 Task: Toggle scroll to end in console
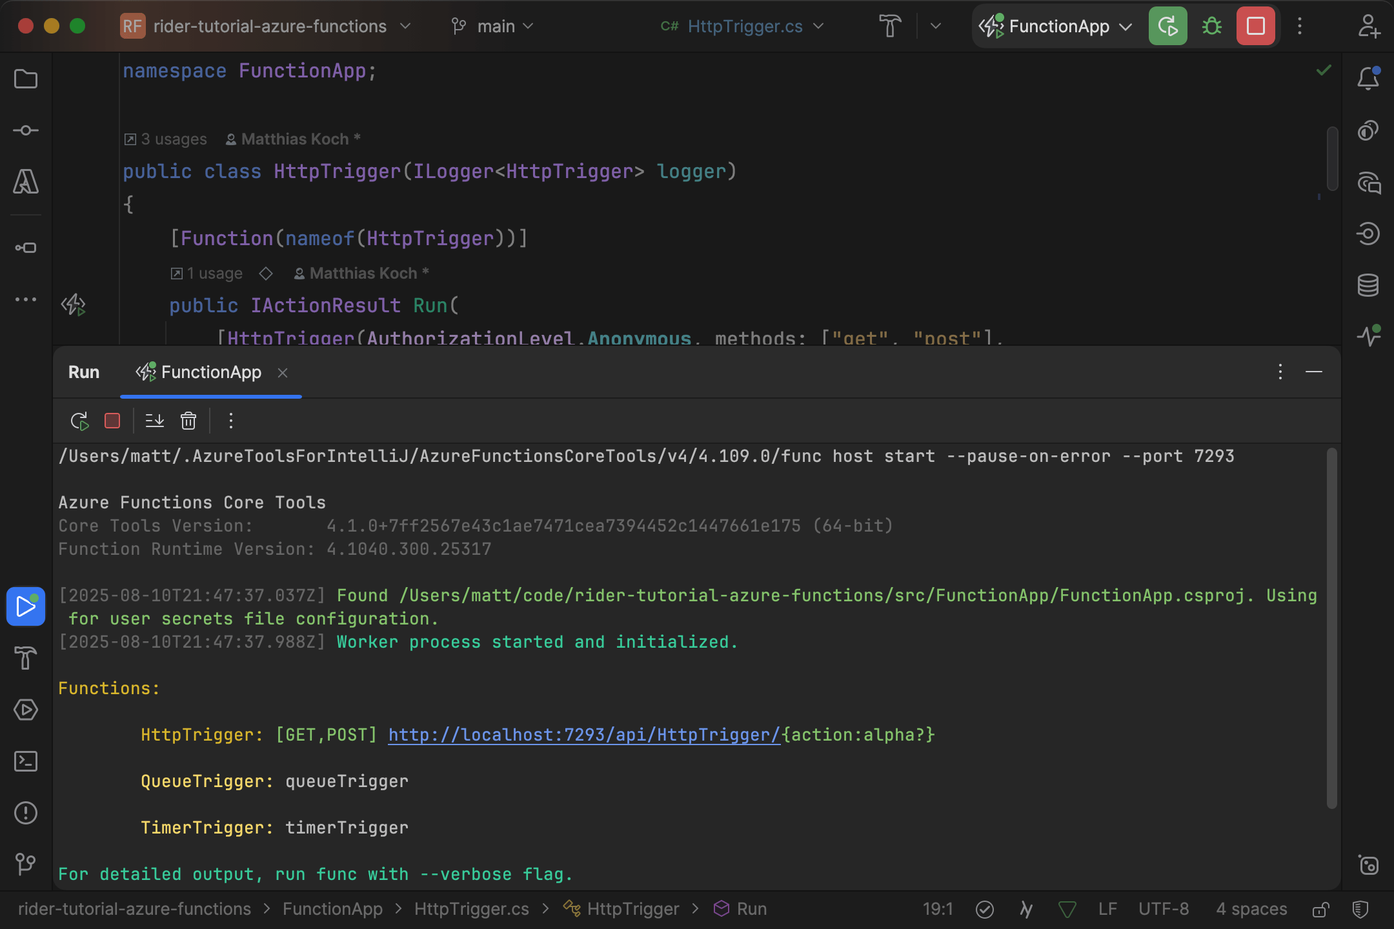155,421
